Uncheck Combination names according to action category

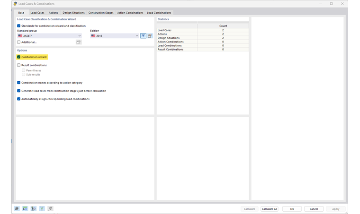coord(19,83)
